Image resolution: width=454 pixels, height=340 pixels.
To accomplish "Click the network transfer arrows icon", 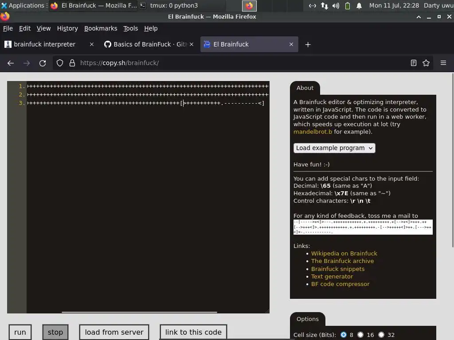I will pos(324,5).
